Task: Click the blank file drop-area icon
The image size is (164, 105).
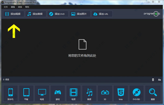Action: click(x=83, y=44)
